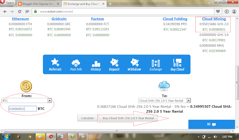Open the Factom link
This screenshot has width=239, height=140.
click(97, 19)
